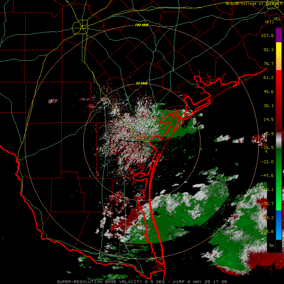Click the yellow-orange segment of the color bar
The image size is (284, 284).
[x=279, y=56]
